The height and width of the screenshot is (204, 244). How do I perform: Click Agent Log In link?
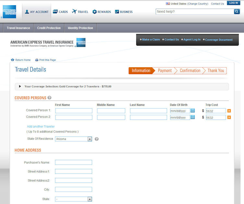pos(192,40)
